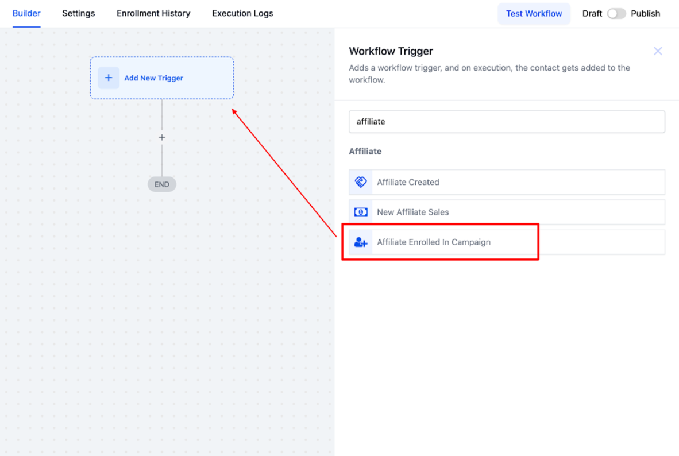Toggle the Draft/Publish switch
Viewport: 679px width, 456px height.
pos(616,13)
